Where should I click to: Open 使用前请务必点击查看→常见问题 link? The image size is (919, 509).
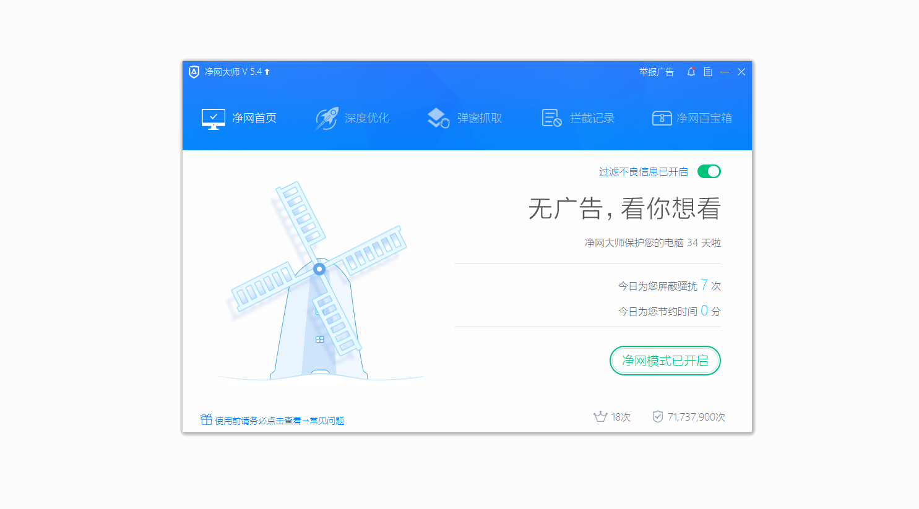pos(279,421)
